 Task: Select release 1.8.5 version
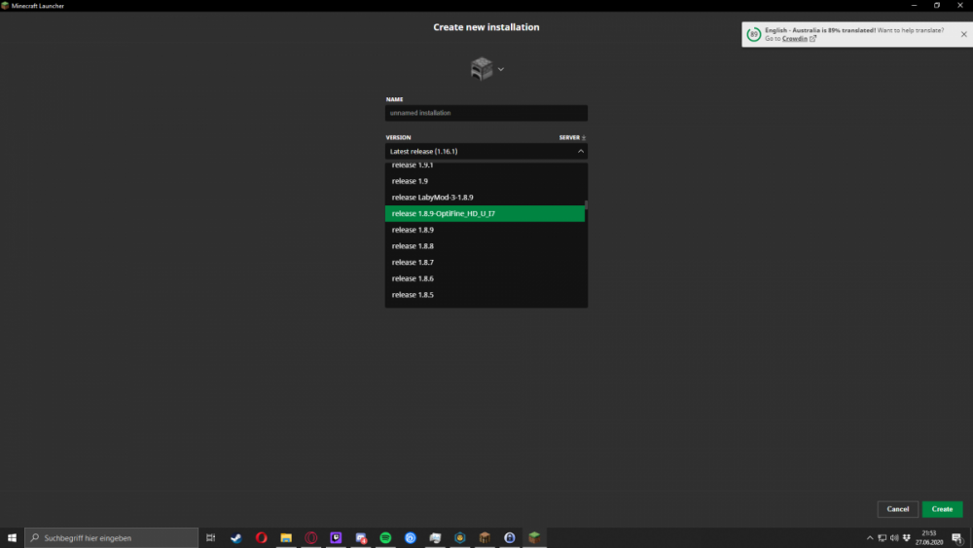[485, 295]
